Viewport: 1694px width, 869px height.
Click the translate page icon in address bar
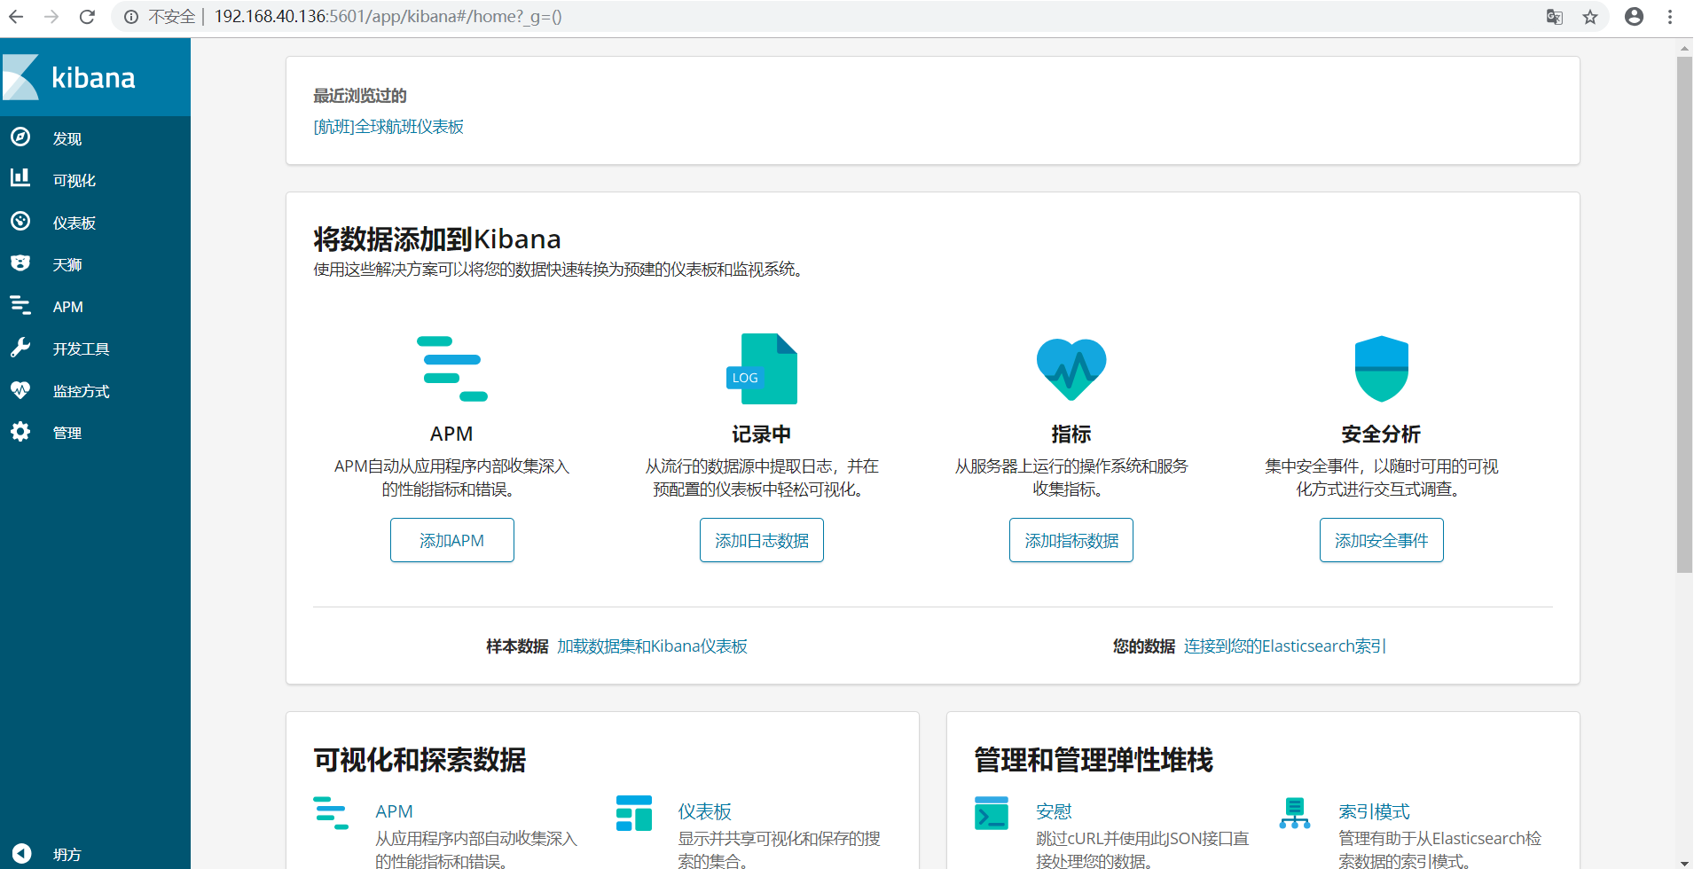[x=1555, y=17]
